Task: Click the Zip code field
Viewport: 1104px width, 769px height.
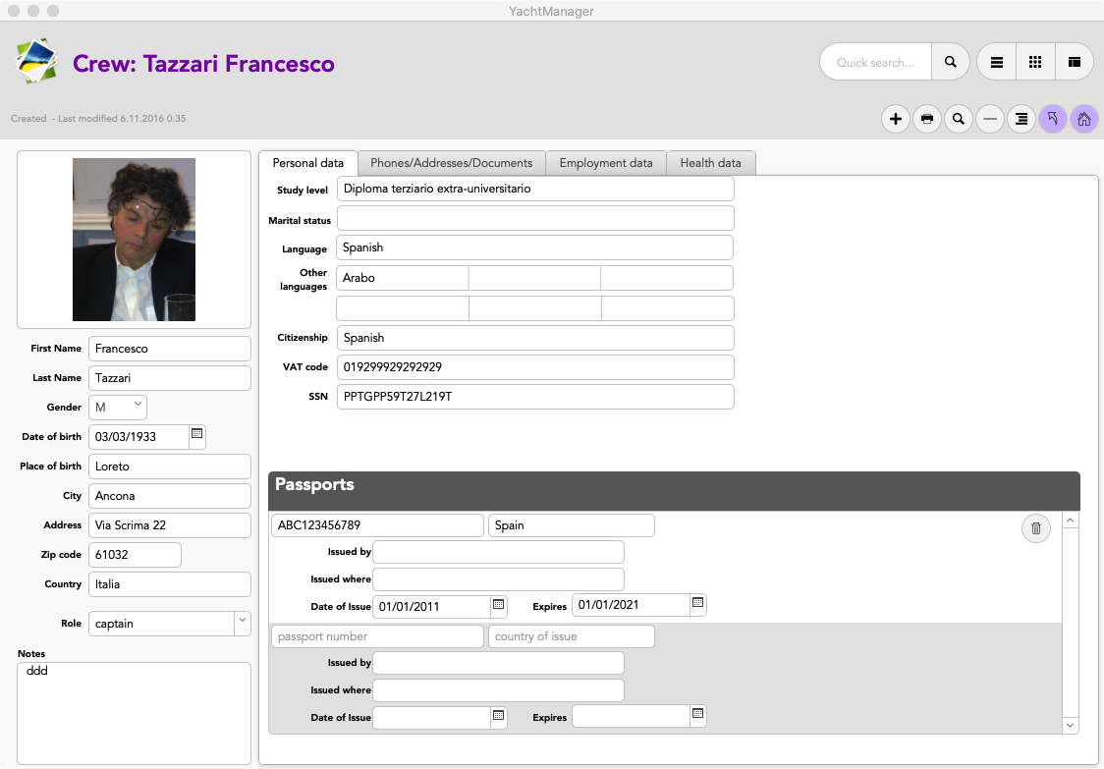Action: pos(135,555)
